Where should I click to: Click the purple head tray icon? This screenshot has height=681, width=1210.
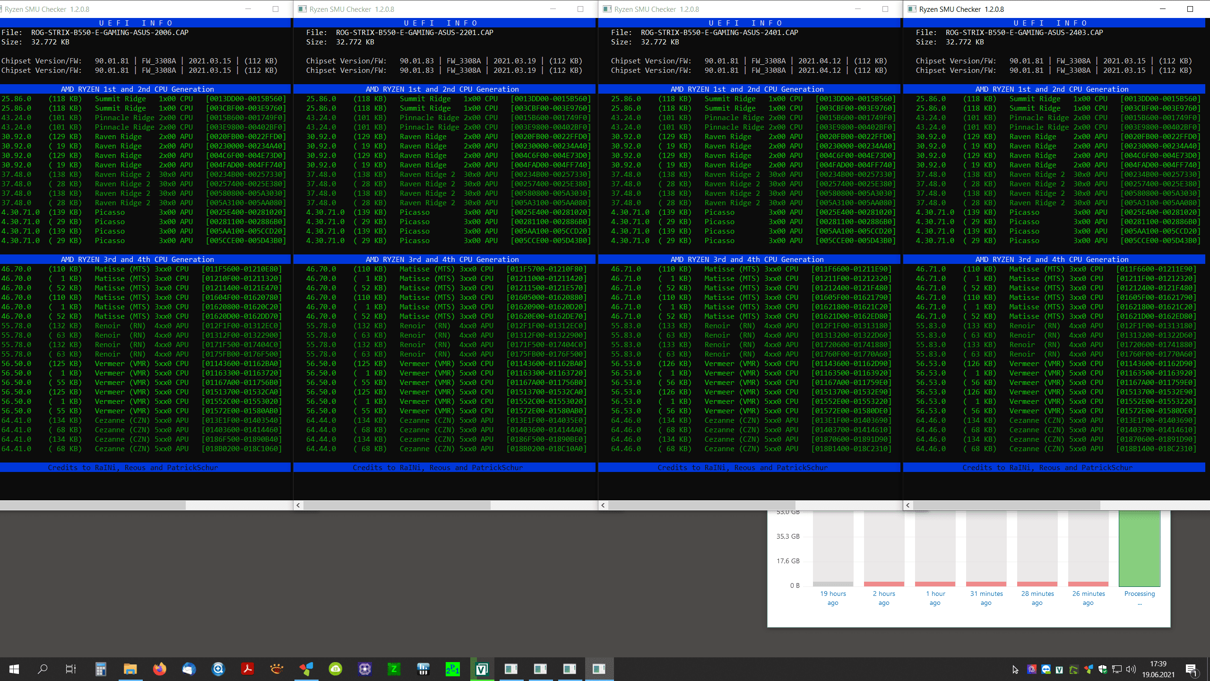1032,669
